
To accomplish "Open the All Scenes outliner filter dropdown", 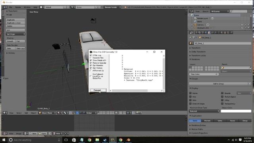I will point(219,12).
